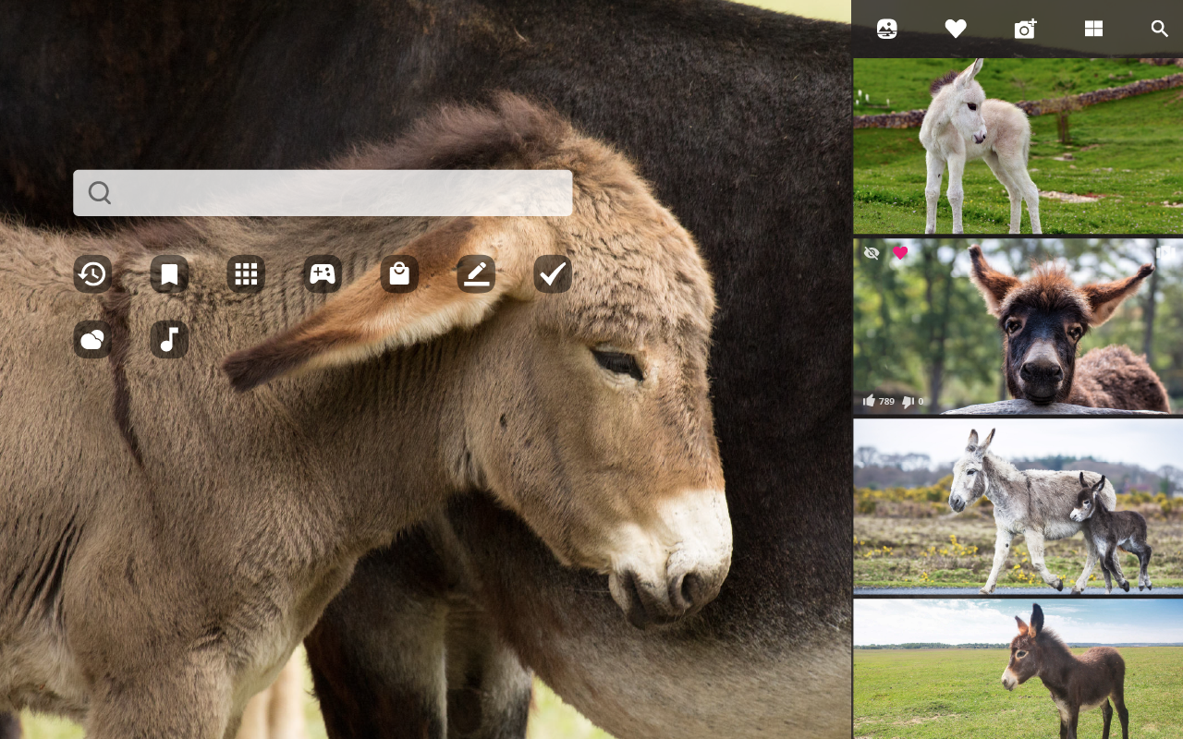1183x739 pixels.
Task: Open the games controller shortcut
Action: 323,273
